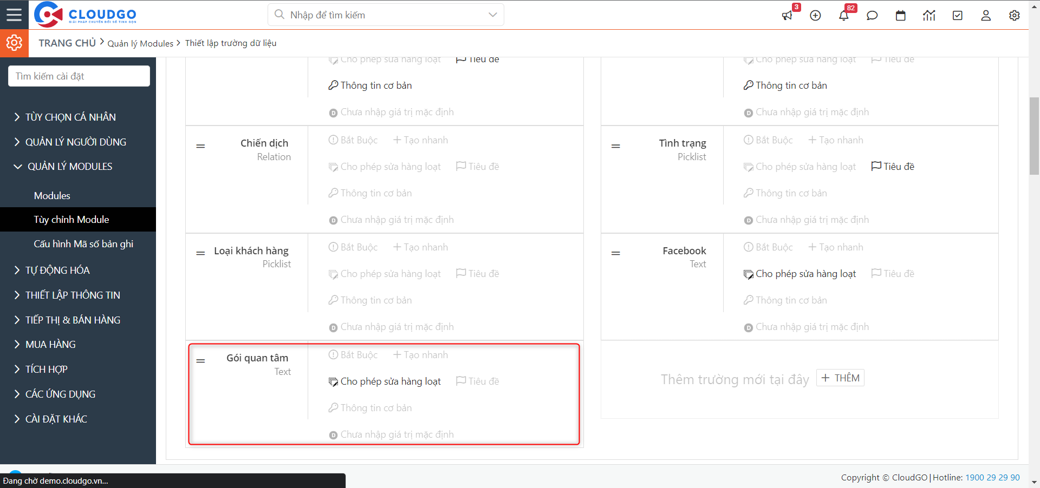Toggle Bắt Buộc for Chiến dịch field

[x=353, y=140]
